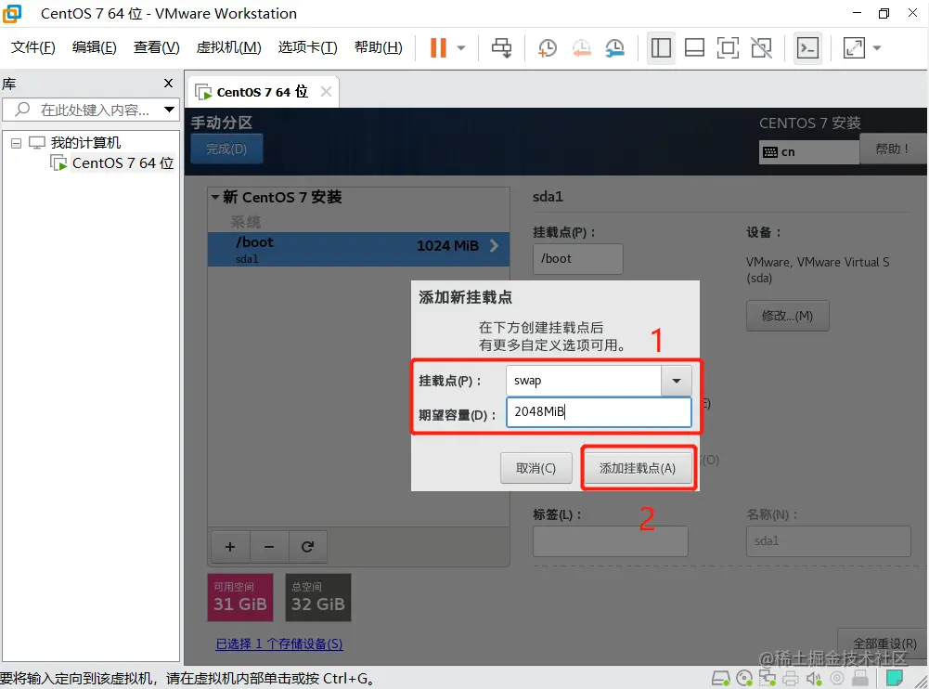The image size is (929, 689).
Task: Send Ctrl+Alt+Del to the guest OS
Action: tap(501, 47)
